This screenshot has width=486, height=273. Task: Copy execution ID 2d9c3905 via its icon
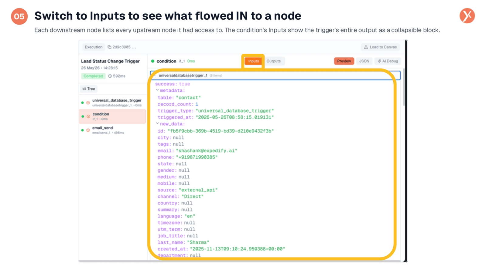tap(109, 47)
